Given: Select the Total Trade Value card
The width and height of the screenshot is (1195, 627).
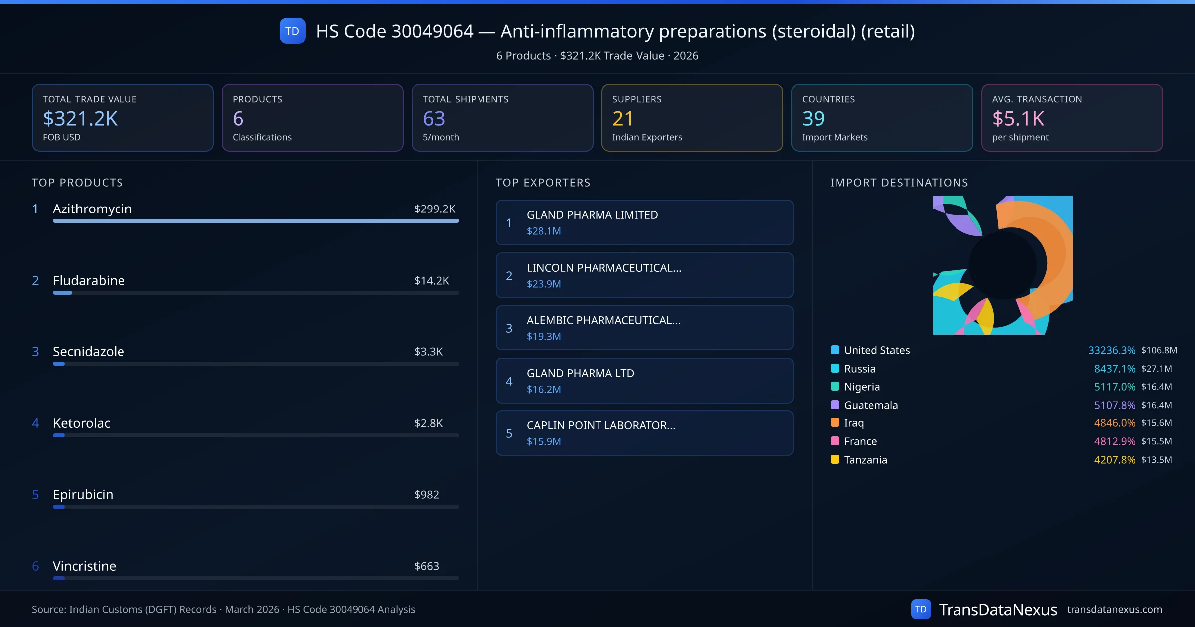Looking at the screenshot, I should pyautogui.click(x=122, y=117).
